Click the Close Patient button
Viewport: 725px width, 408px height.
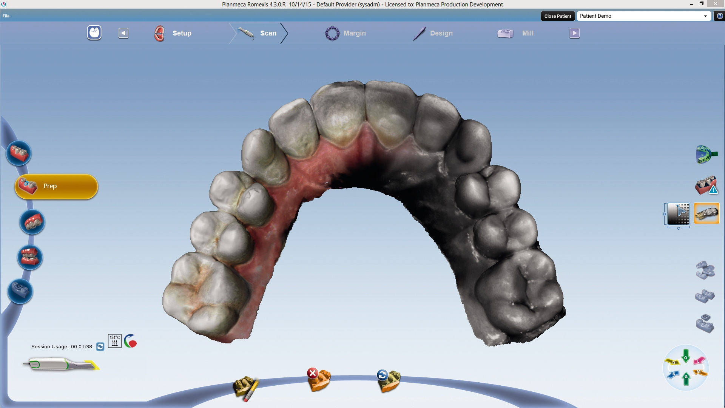point(558,16)
